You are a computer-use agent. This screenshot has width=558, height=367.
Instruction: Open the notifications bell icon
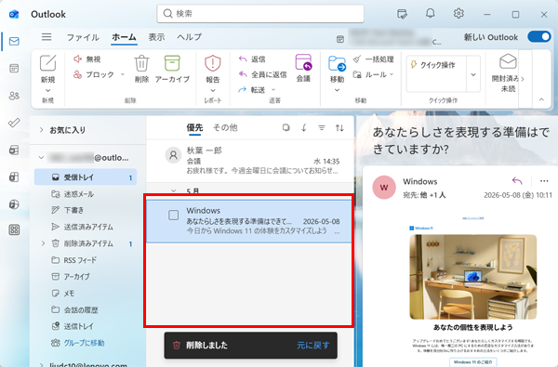(x=431, y=14)
